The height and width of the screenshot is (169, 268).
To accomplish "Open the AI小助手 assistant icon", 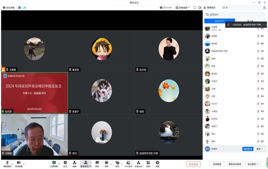I will [128, 163].
